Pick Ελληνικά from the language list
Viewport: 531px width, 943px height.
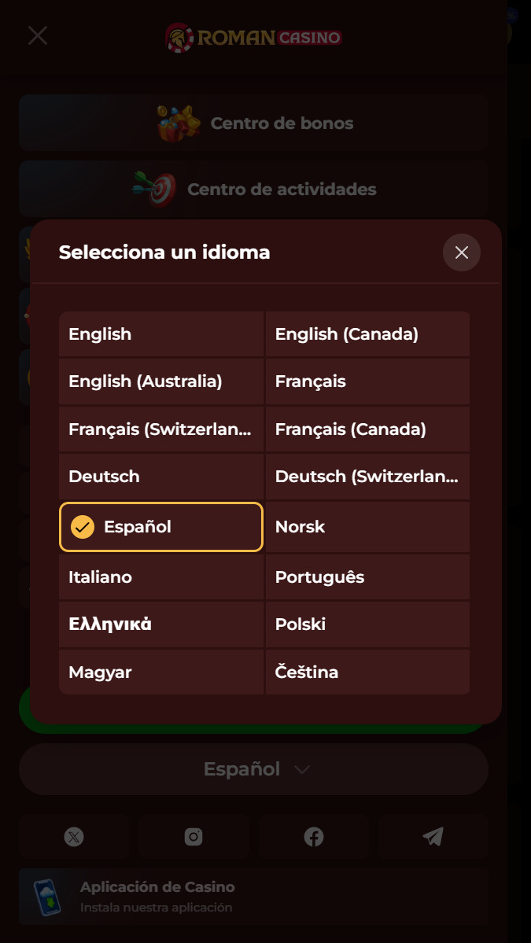161,624
